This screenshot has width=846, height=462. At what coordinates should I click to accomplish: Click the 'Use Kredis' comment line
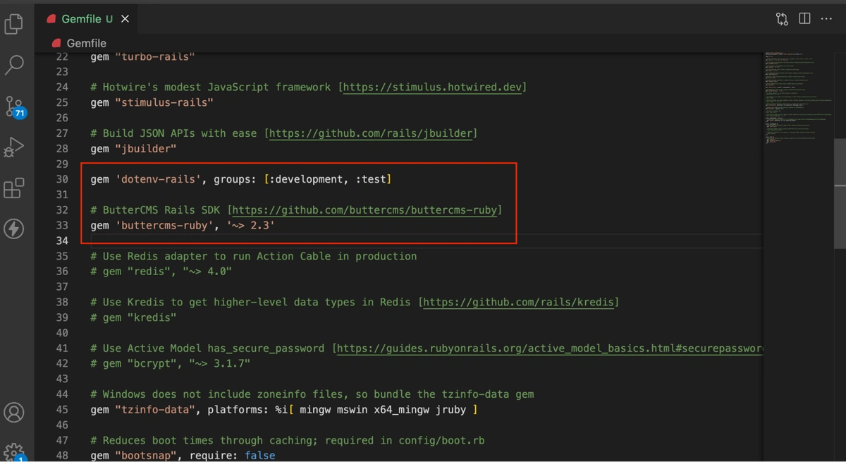pyautogui.click(x=354, y=302)
